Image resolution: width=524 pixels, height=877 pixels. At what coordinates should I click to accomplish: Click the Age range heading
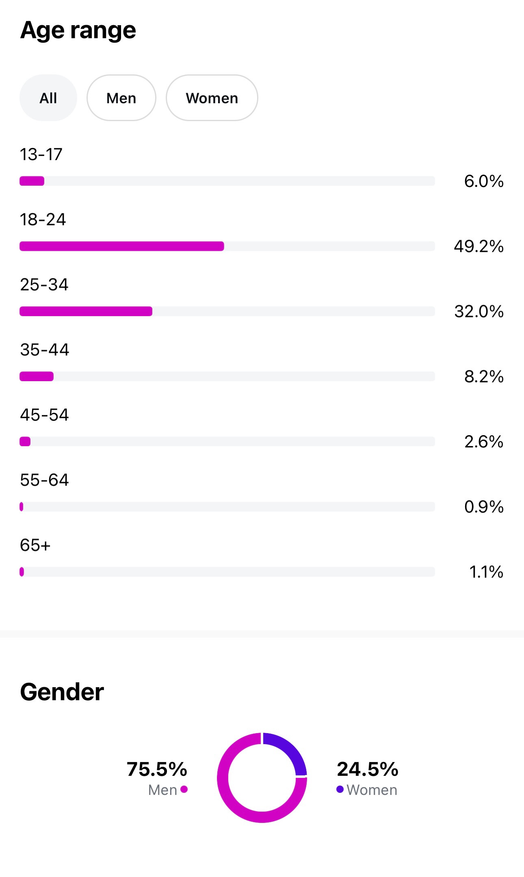[78, 30]
